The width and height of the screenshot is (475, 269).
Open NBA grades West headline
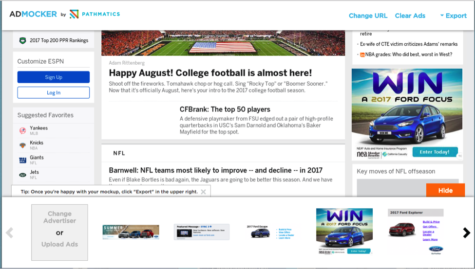click(x=409, y=54)
